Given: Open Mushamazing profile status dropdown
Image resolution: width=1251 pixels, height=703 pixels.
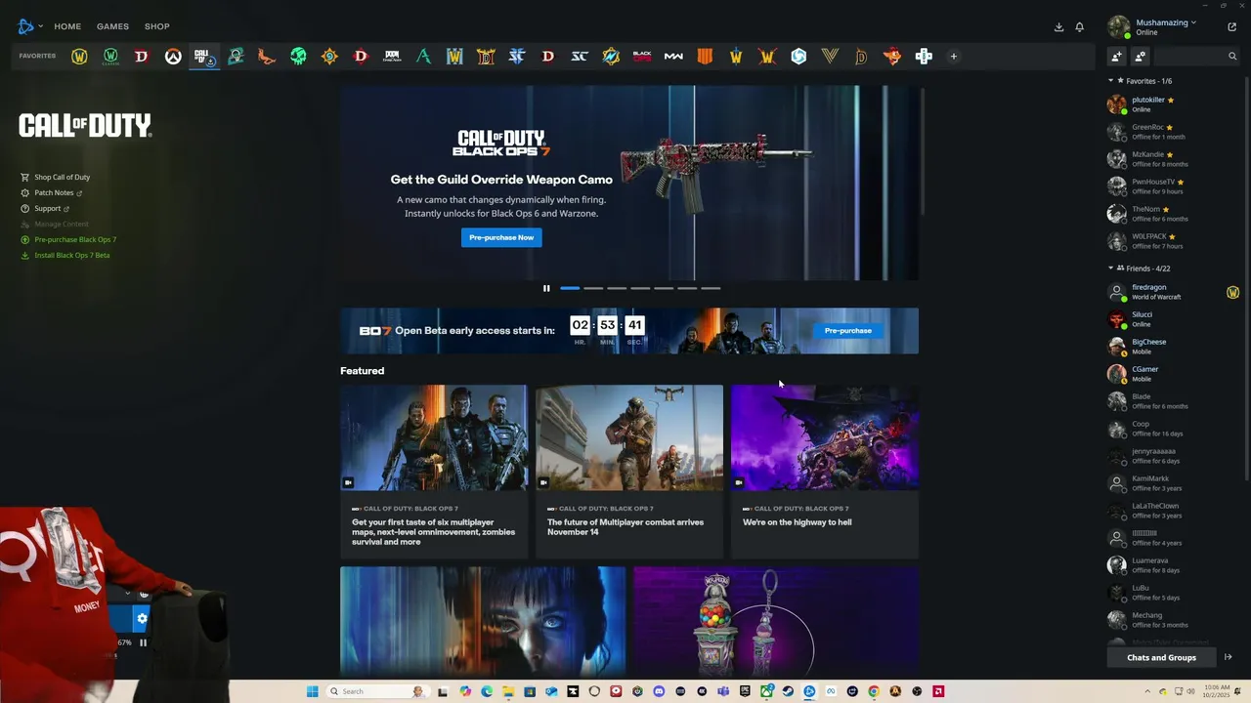Looking at the screenshot, I should click(1165, 22).
